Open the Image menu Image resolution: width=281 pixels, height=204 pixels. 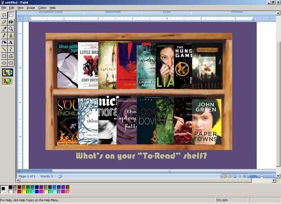31,8
